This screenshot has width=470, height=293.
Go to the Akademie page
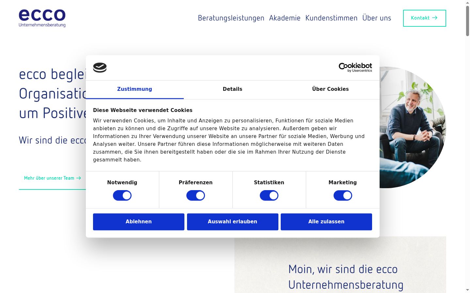click(x=285, y=18)
